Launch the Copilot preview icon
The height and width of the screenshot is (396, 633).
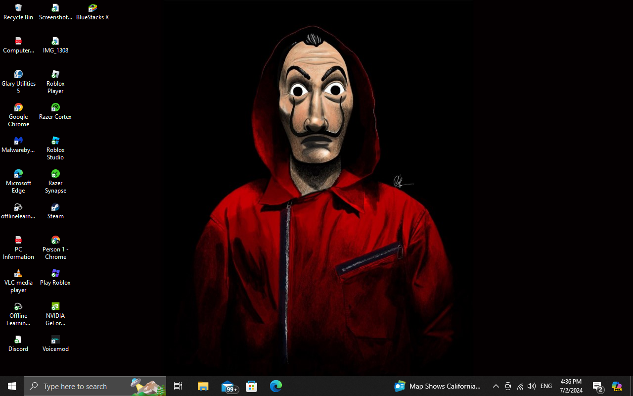[617, 386]
